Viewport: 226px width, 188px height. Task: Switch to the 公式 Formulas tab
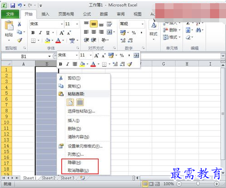tap(87, 14)
